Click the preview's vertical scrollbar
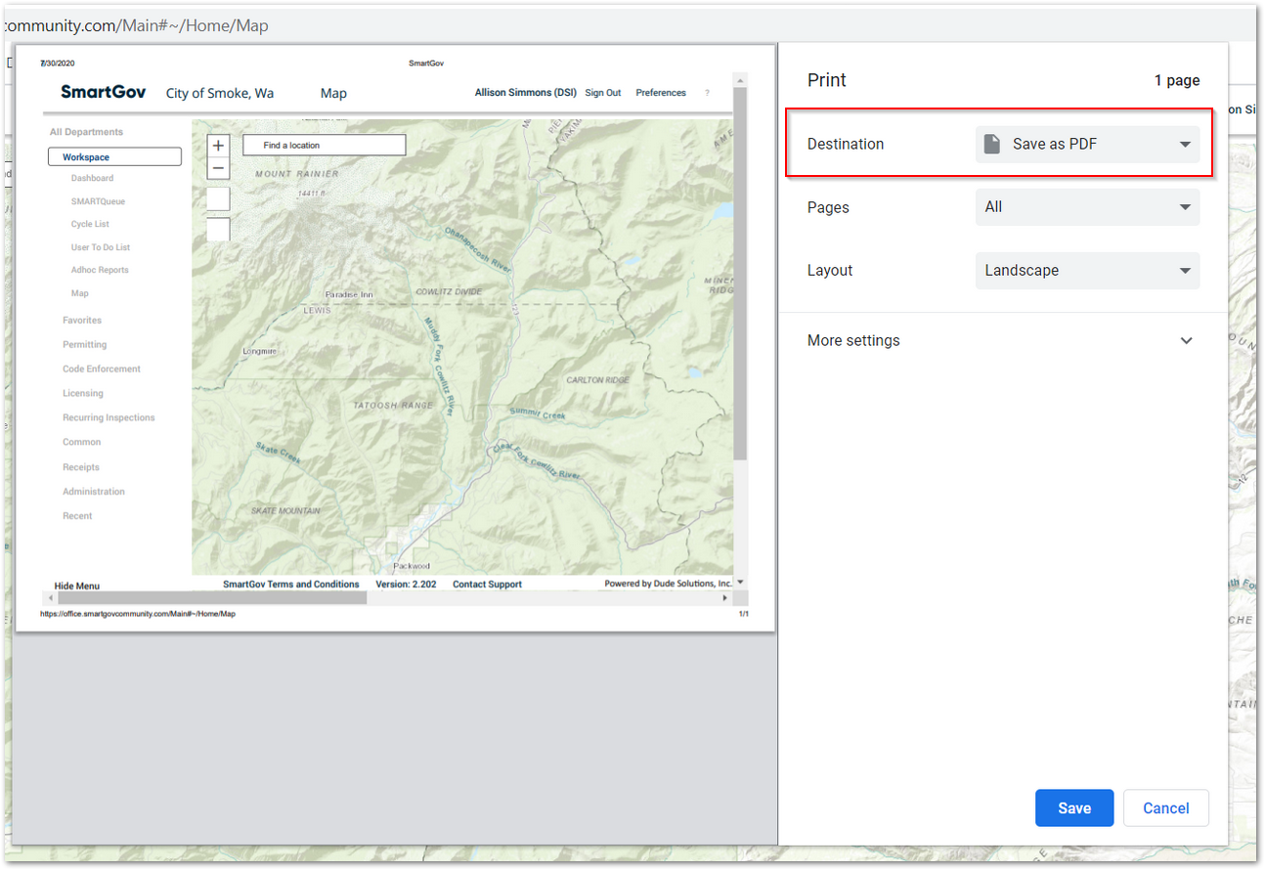The image size is (1265, 870). click(741, 274)
